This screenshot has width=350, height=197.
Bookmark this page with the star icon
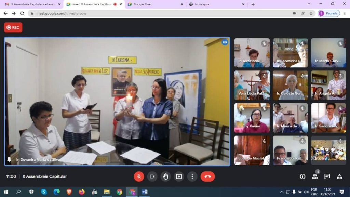point(311,13)
